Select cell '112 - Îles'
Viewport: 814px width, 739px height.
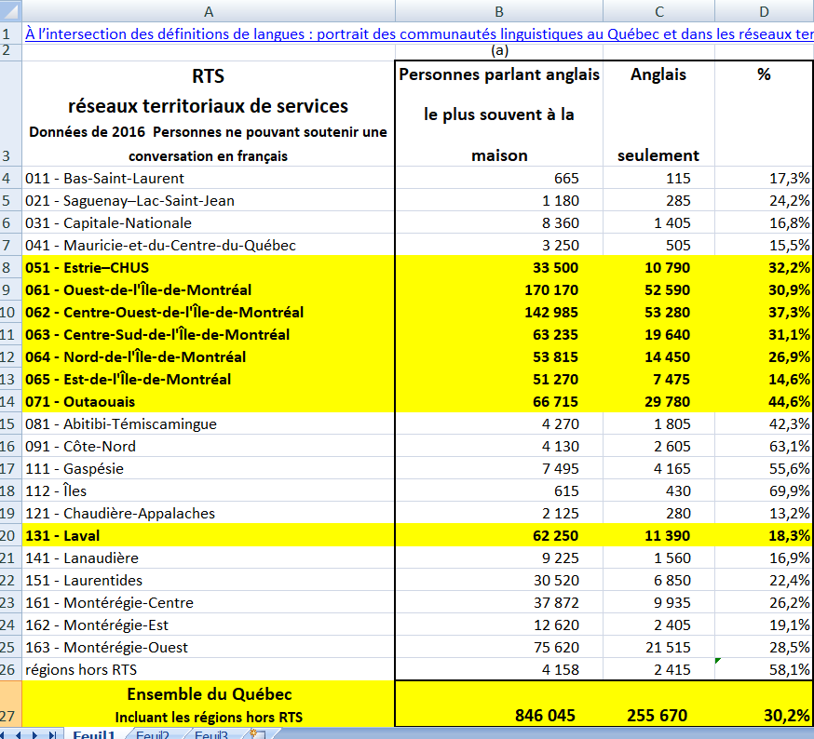(x=209, y=490)
